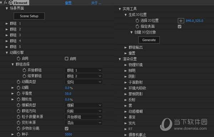Screen dimensions: 214x137
Task: Toggle stopwatch for 随机性
Action: pos(19,99)
